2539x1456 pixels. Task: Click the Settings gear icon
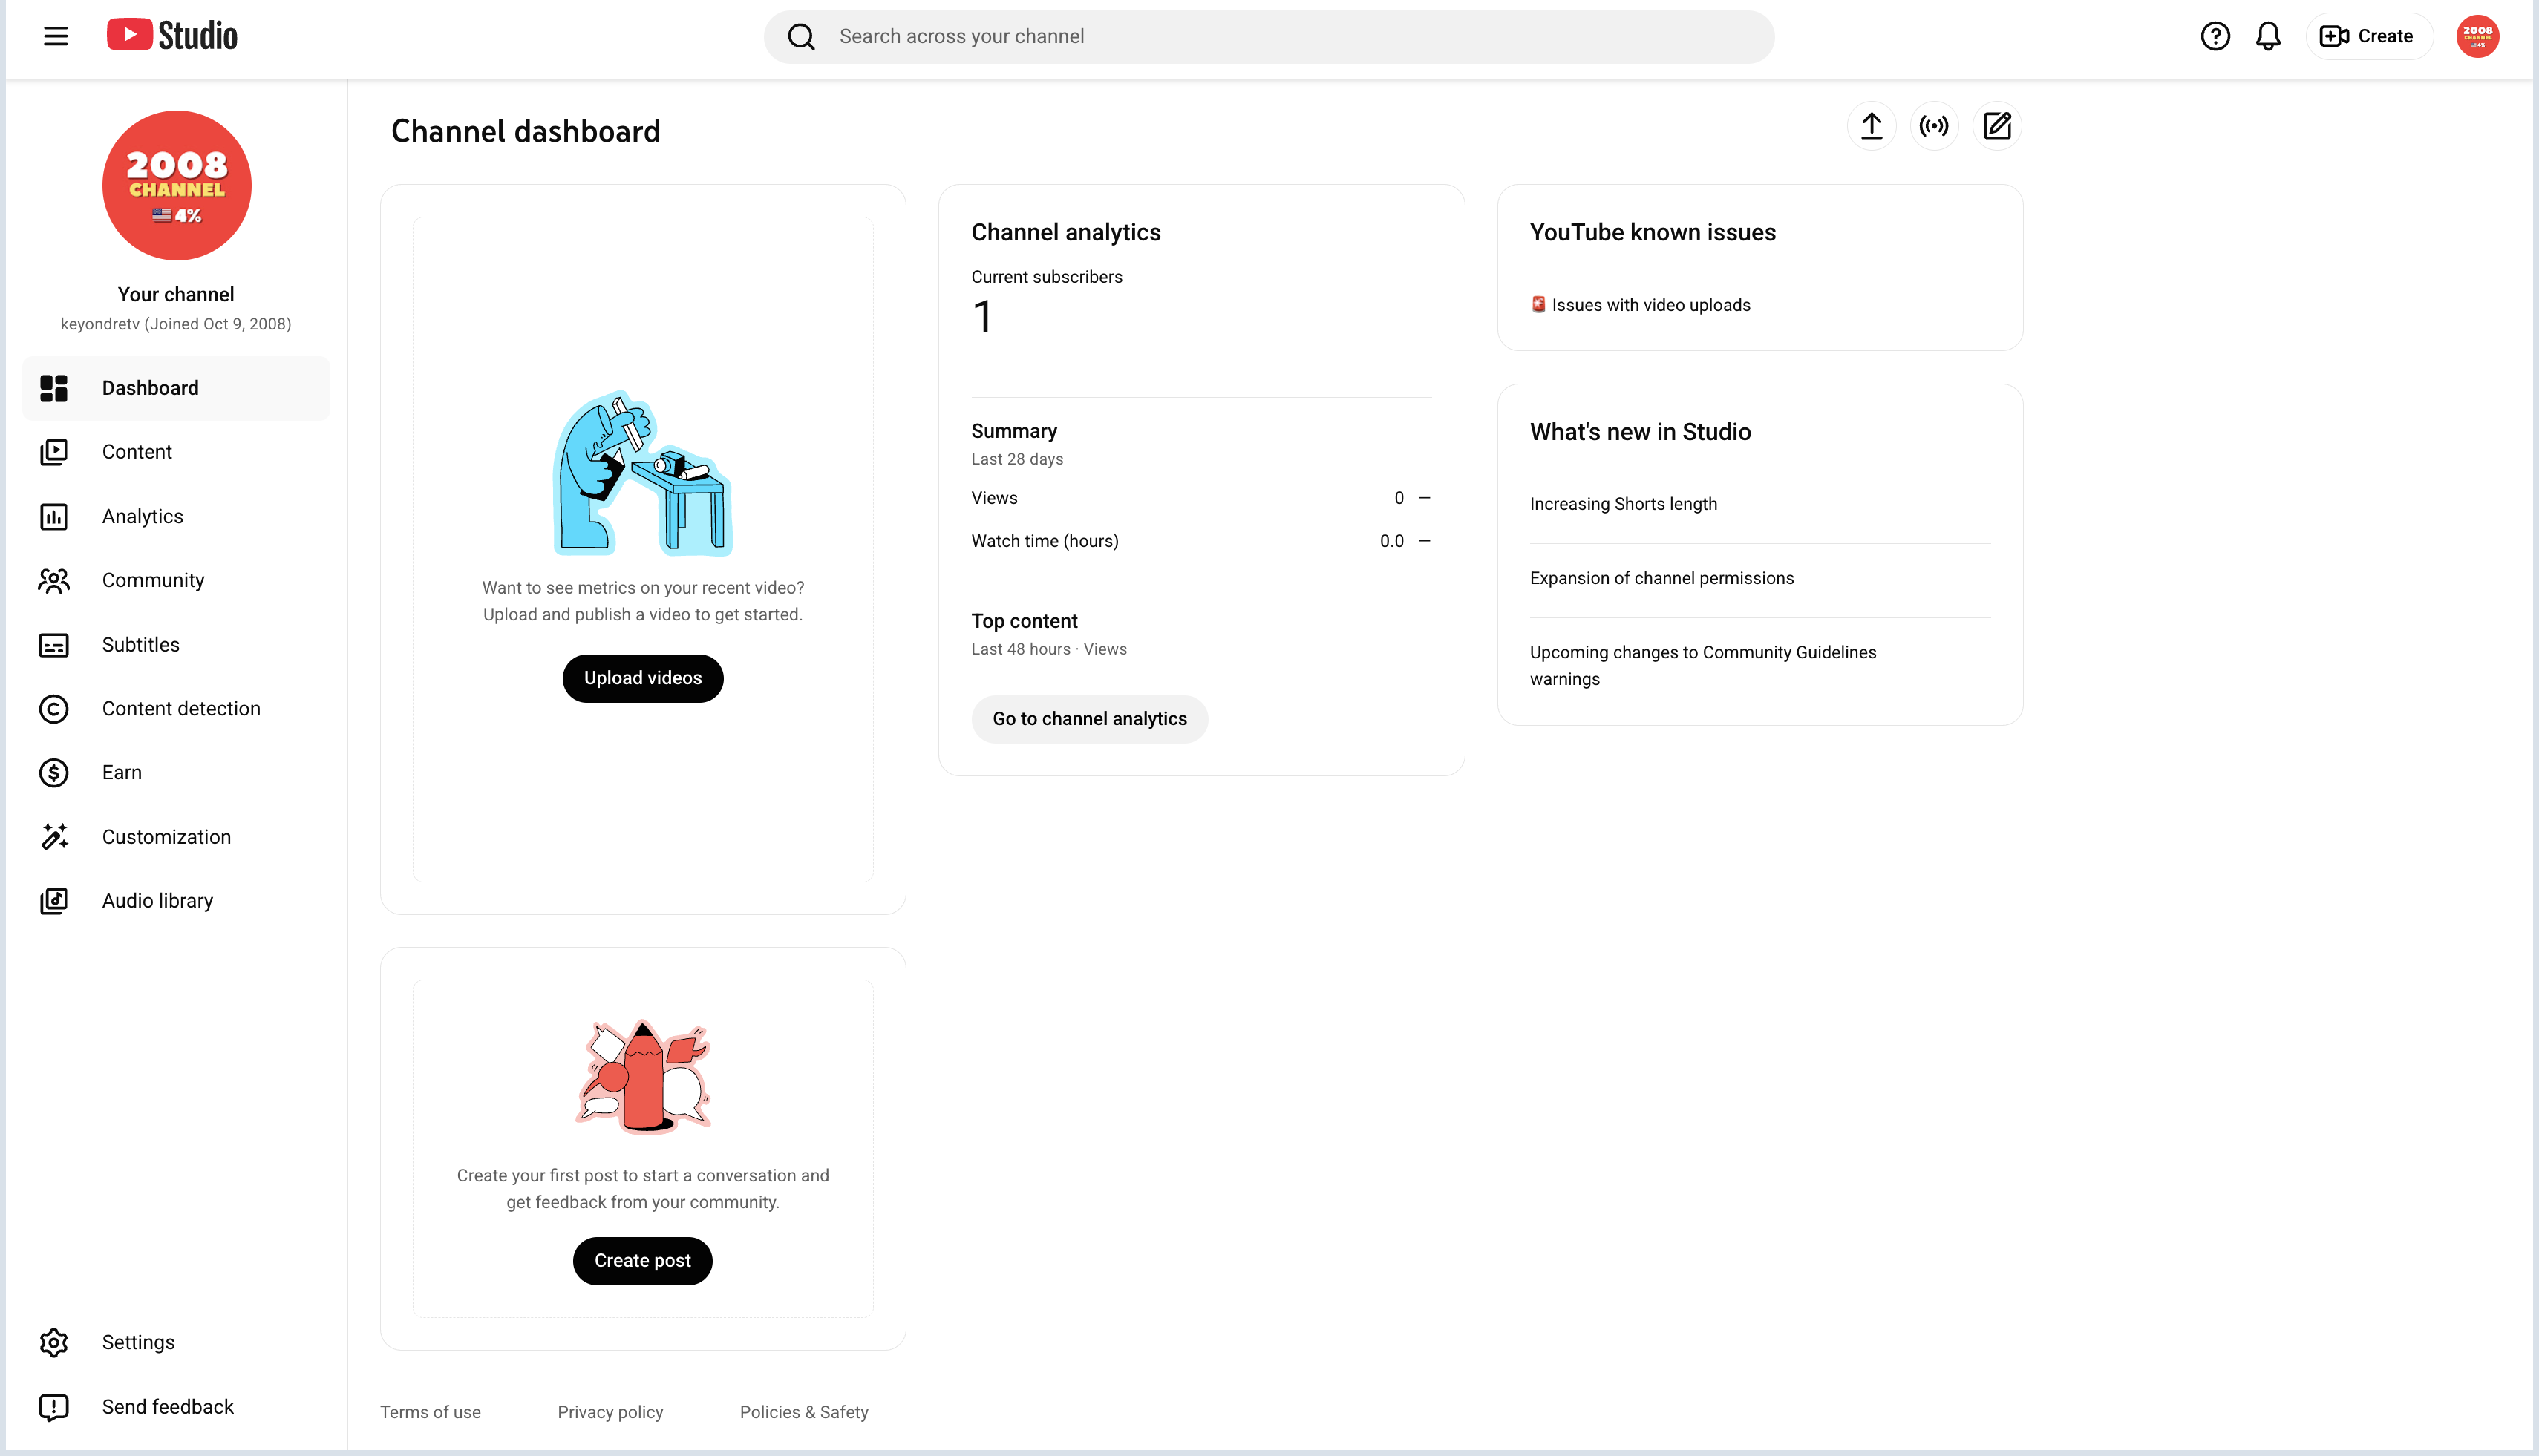pos(54,1342)
